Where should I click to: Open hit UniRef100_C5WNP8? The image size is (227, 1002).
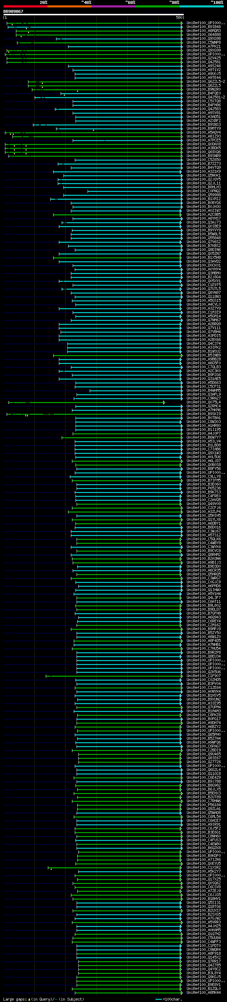click(x=203, y=43)
